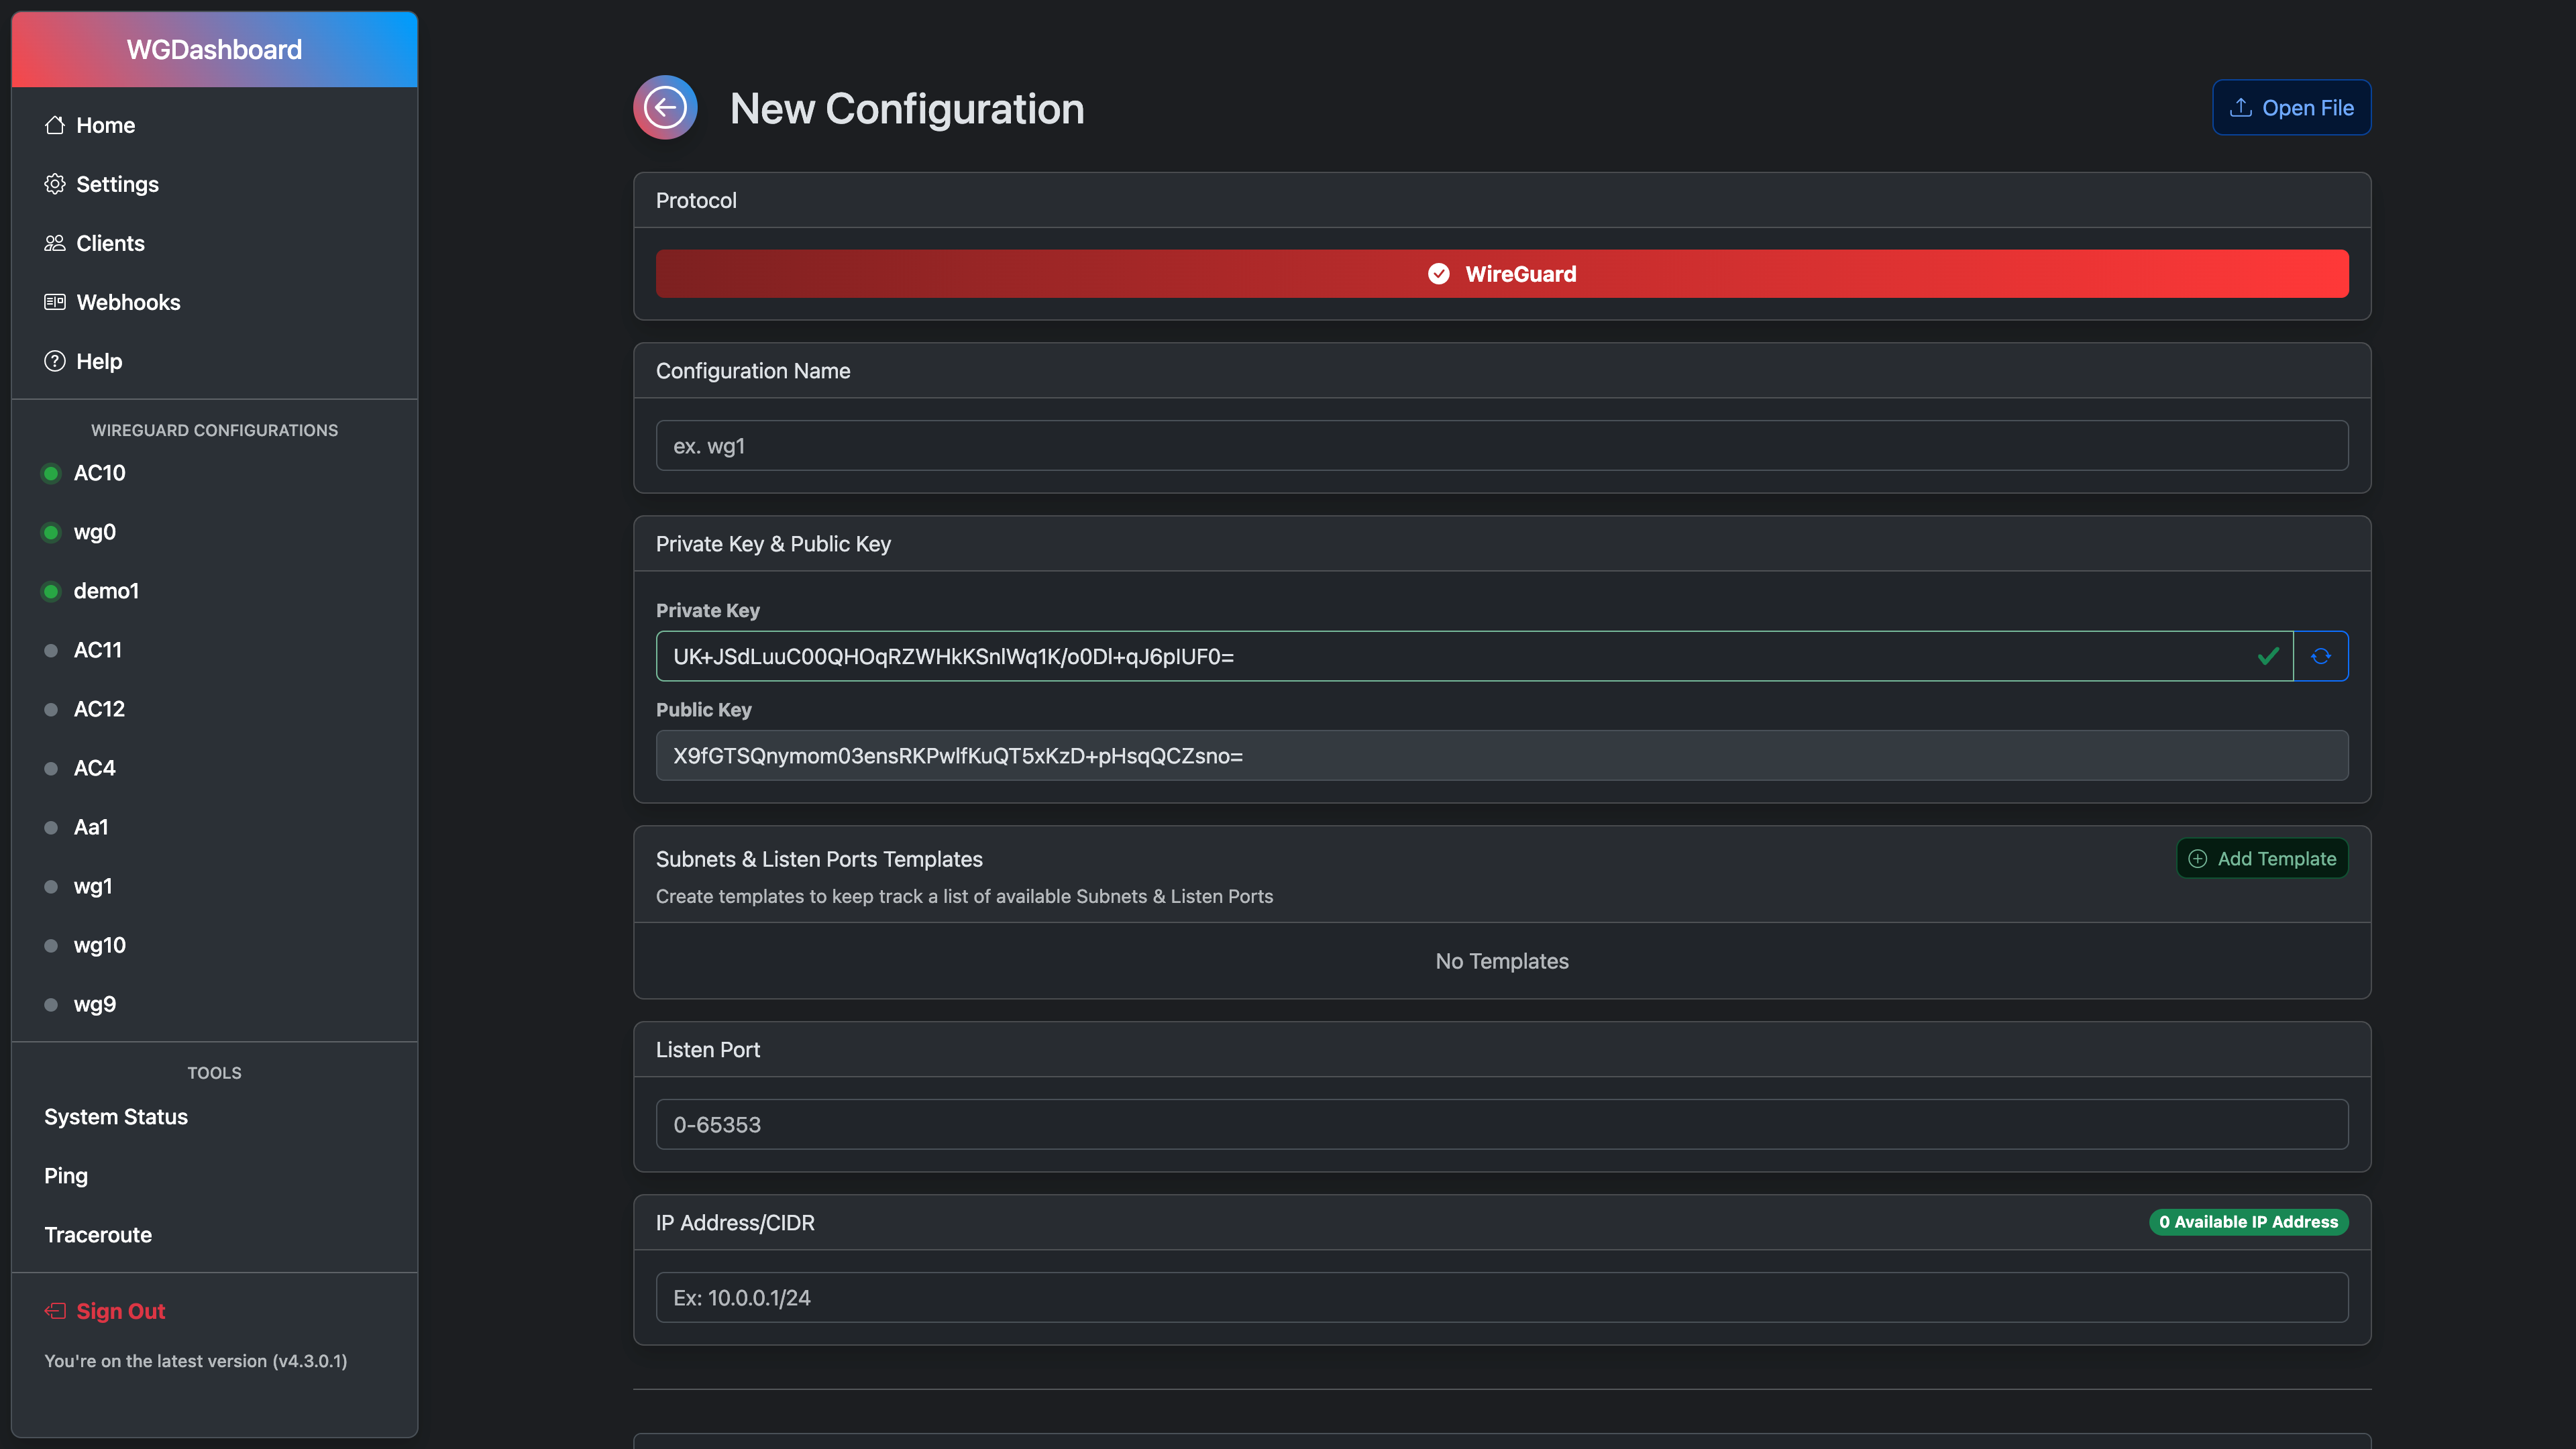Screen dimensions: 2576x1449
Task: Click the Settings gear icon
Action: tap(55, 184)
